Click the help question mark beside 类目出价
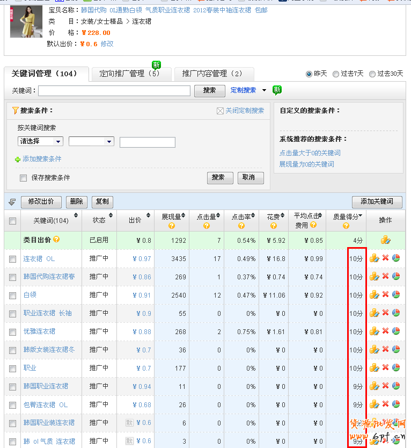The height and width of the screenshot is (448, 411). coord(56,240)
